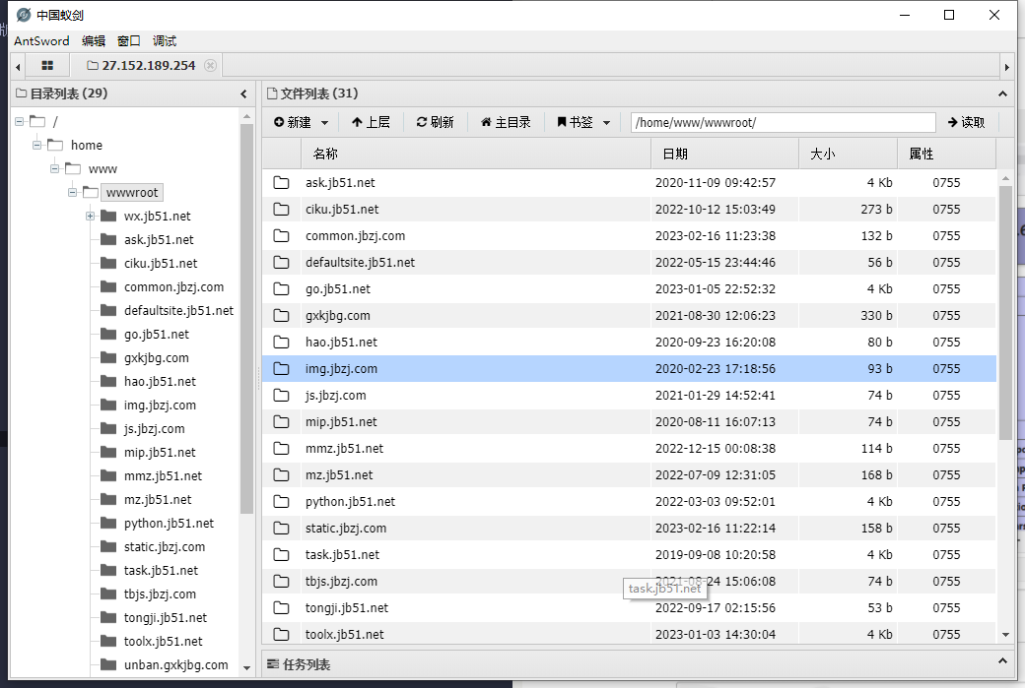Click folder icon in static.jbzj.com file row
The image size is (1025, 688).
click(x=281, y=529)
